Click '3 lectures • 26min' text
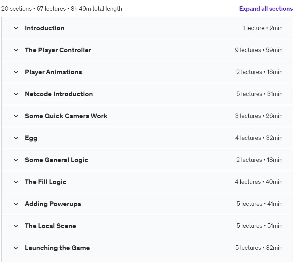This screenshot has width=294, height=262. (x=259, y=116)
